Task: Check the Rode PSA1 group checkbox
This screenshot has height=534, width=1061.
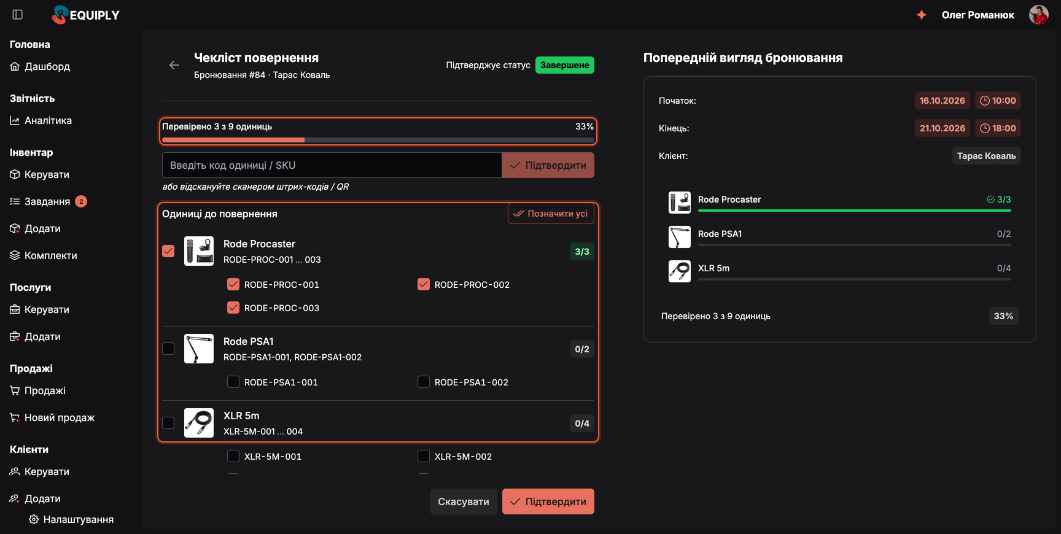Action: [168, 349]
